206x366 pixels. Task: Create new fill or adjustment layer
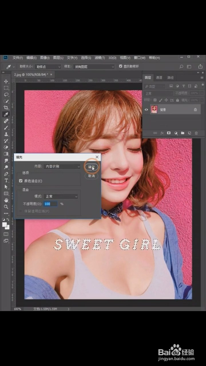click(x=176, y=133)
